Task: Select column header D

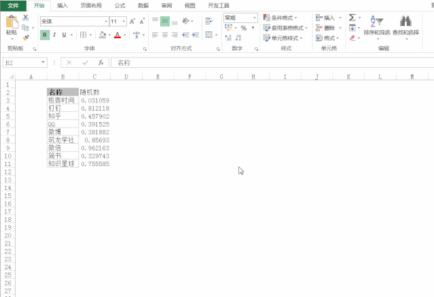Action: coord(126,77)
